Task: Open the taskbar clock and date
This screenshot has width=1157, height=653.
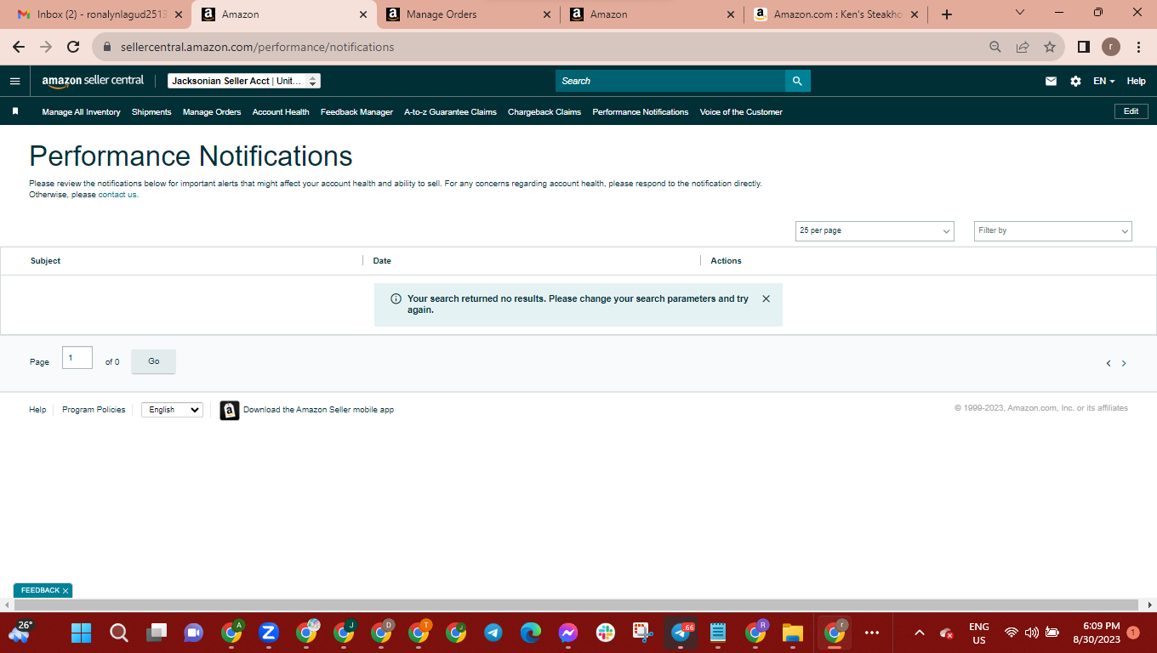Action: 1097,633
